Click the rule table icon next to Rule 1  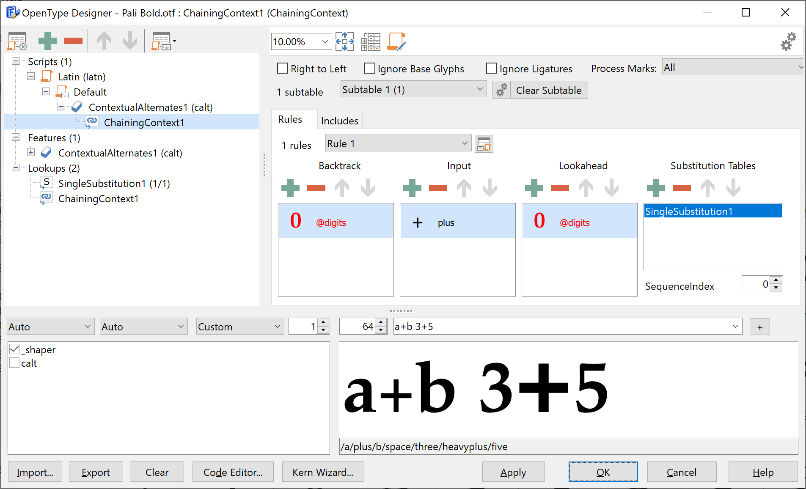pos(484,144)
